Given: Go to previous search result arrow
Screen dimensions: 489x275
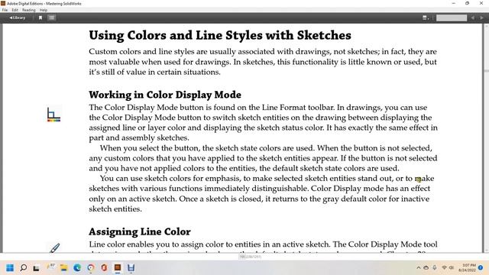Looking at the screenshot, I should 473,18.
